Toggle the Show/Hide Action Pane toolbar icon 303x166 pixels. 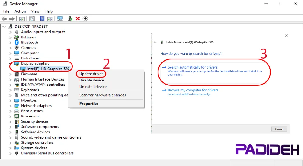[50, 18]
